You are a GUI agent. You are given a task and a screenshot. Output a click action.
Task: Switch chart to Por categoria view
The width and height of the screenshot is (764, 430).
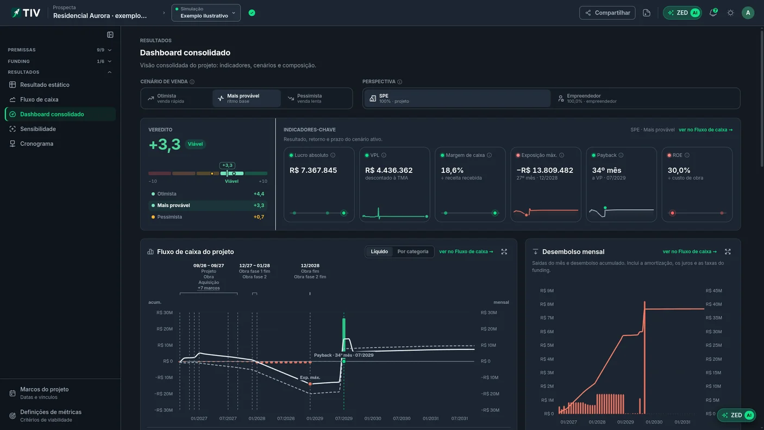(413, 252)
